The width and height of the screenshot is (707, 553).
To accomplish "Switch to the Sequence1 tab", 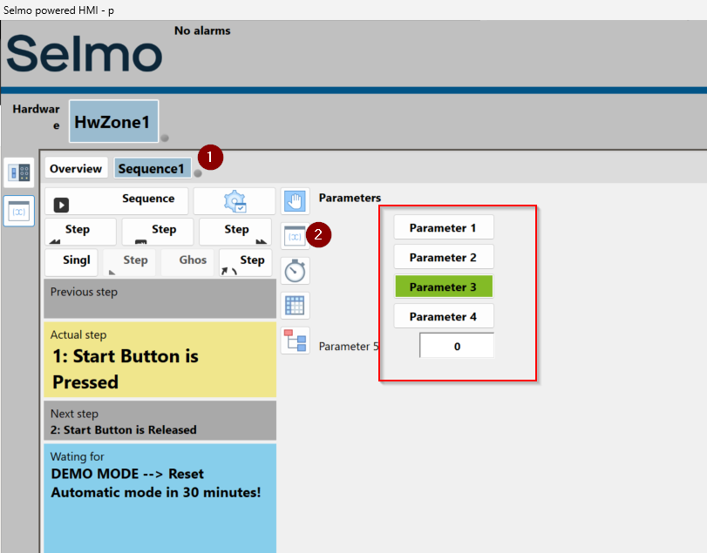I will pos(152,168).
